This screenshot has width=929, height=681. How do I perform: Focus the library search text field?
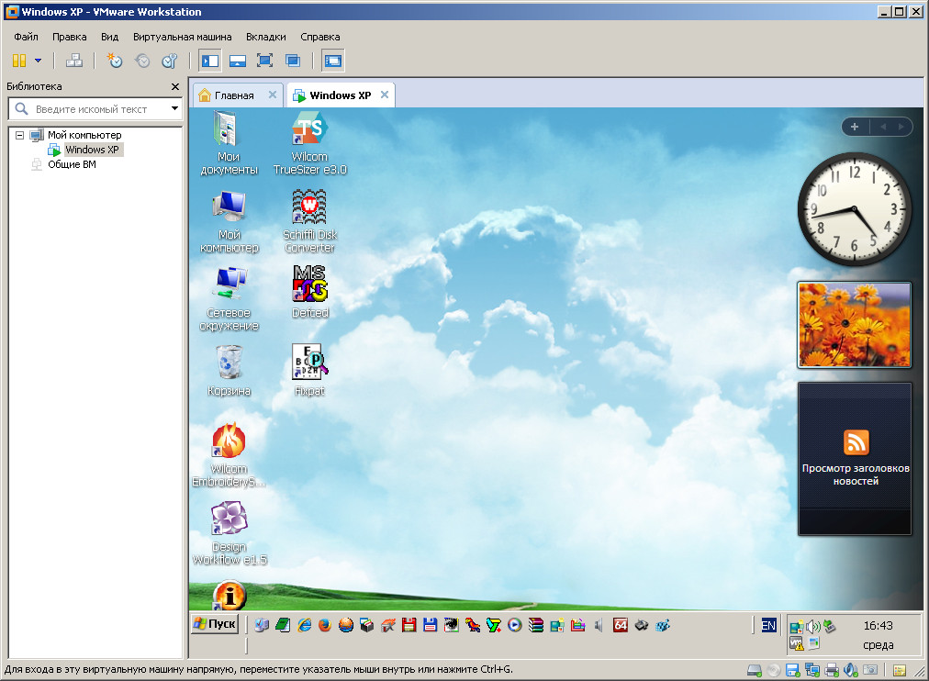coord(91,109)
